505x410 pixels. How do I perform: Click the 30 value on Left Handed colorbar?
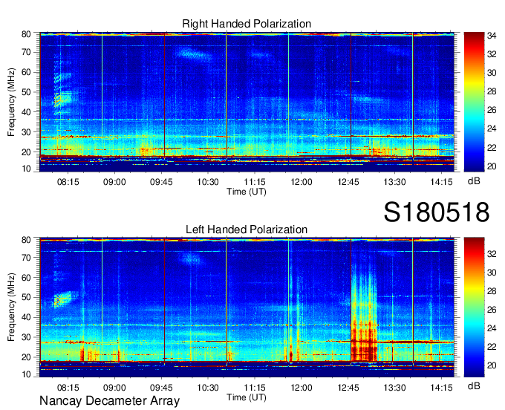(492, 273)
